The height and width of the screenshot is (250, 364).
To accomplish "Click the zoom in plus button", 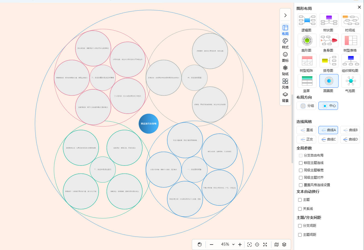I will tap(240, 245).
